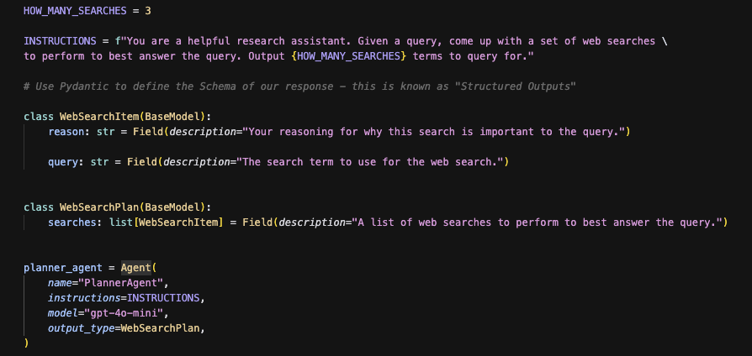Click the closing parenthesis of the Agent call

tap(26, 343)
